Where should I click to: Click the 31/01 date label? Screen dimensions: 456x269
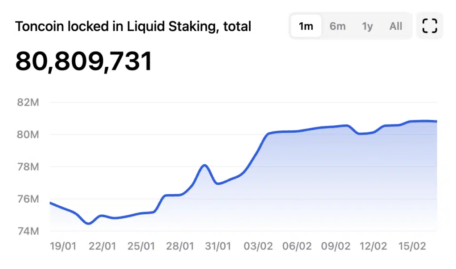[x=218, y=246]
